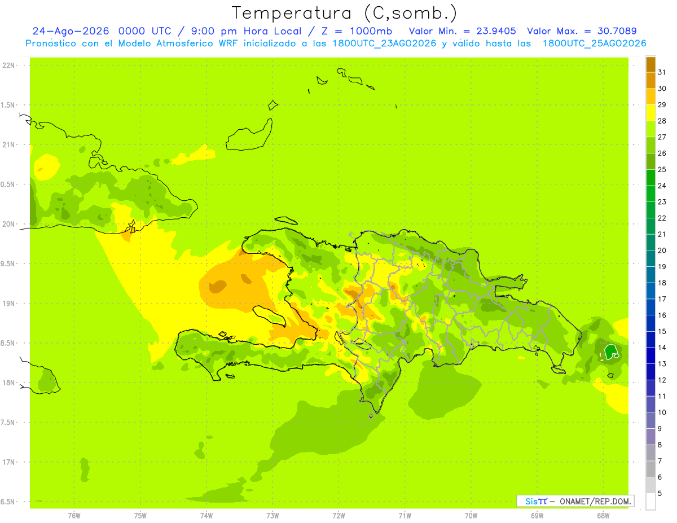The image size is (677, 523).
Task: Click 'Valor Min. = 23.9405' text
Action: click(x=462, y=31)
